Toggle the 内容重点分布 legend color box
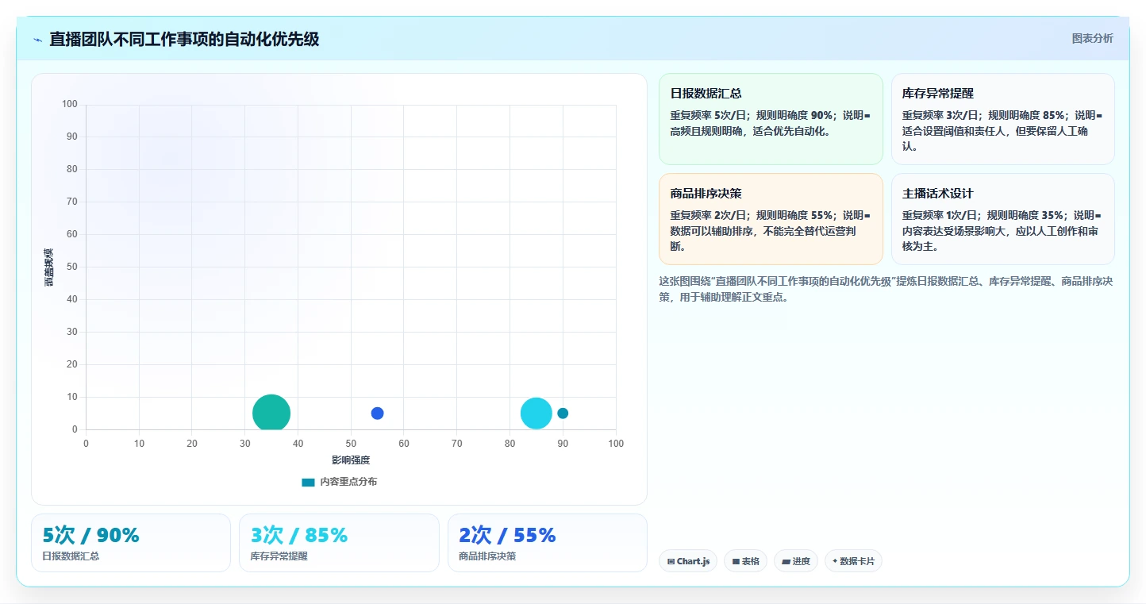 [308, 482]
